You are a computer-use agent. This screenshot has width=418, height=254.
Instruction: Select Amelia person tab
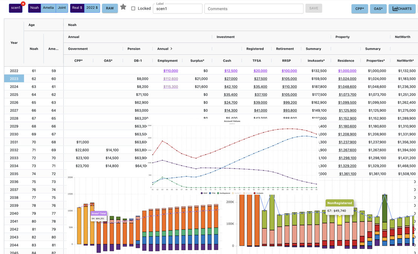tap(48, 8)
